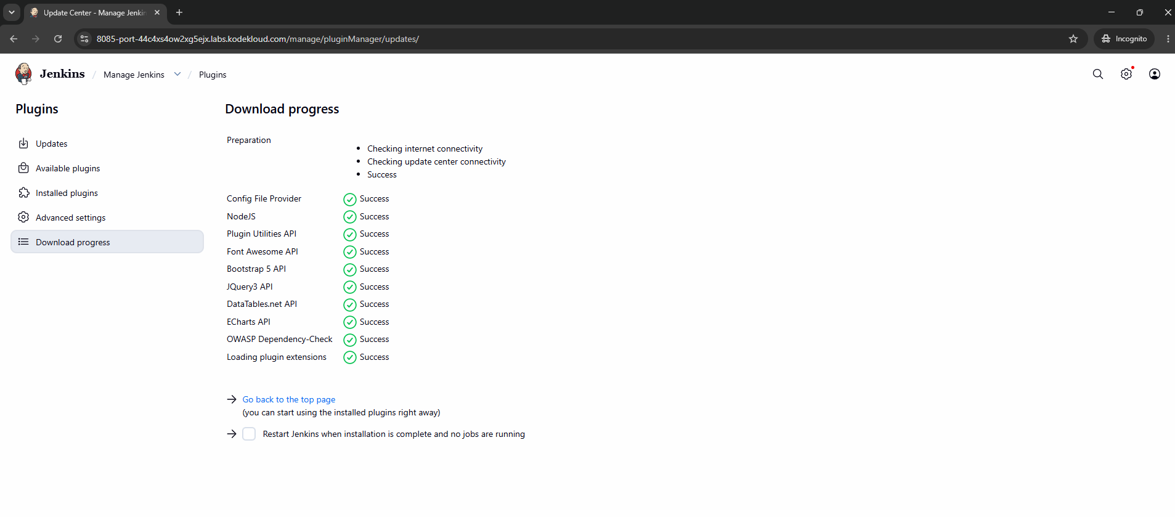Click Checking internet connectivity bullet text

point(425,149)
